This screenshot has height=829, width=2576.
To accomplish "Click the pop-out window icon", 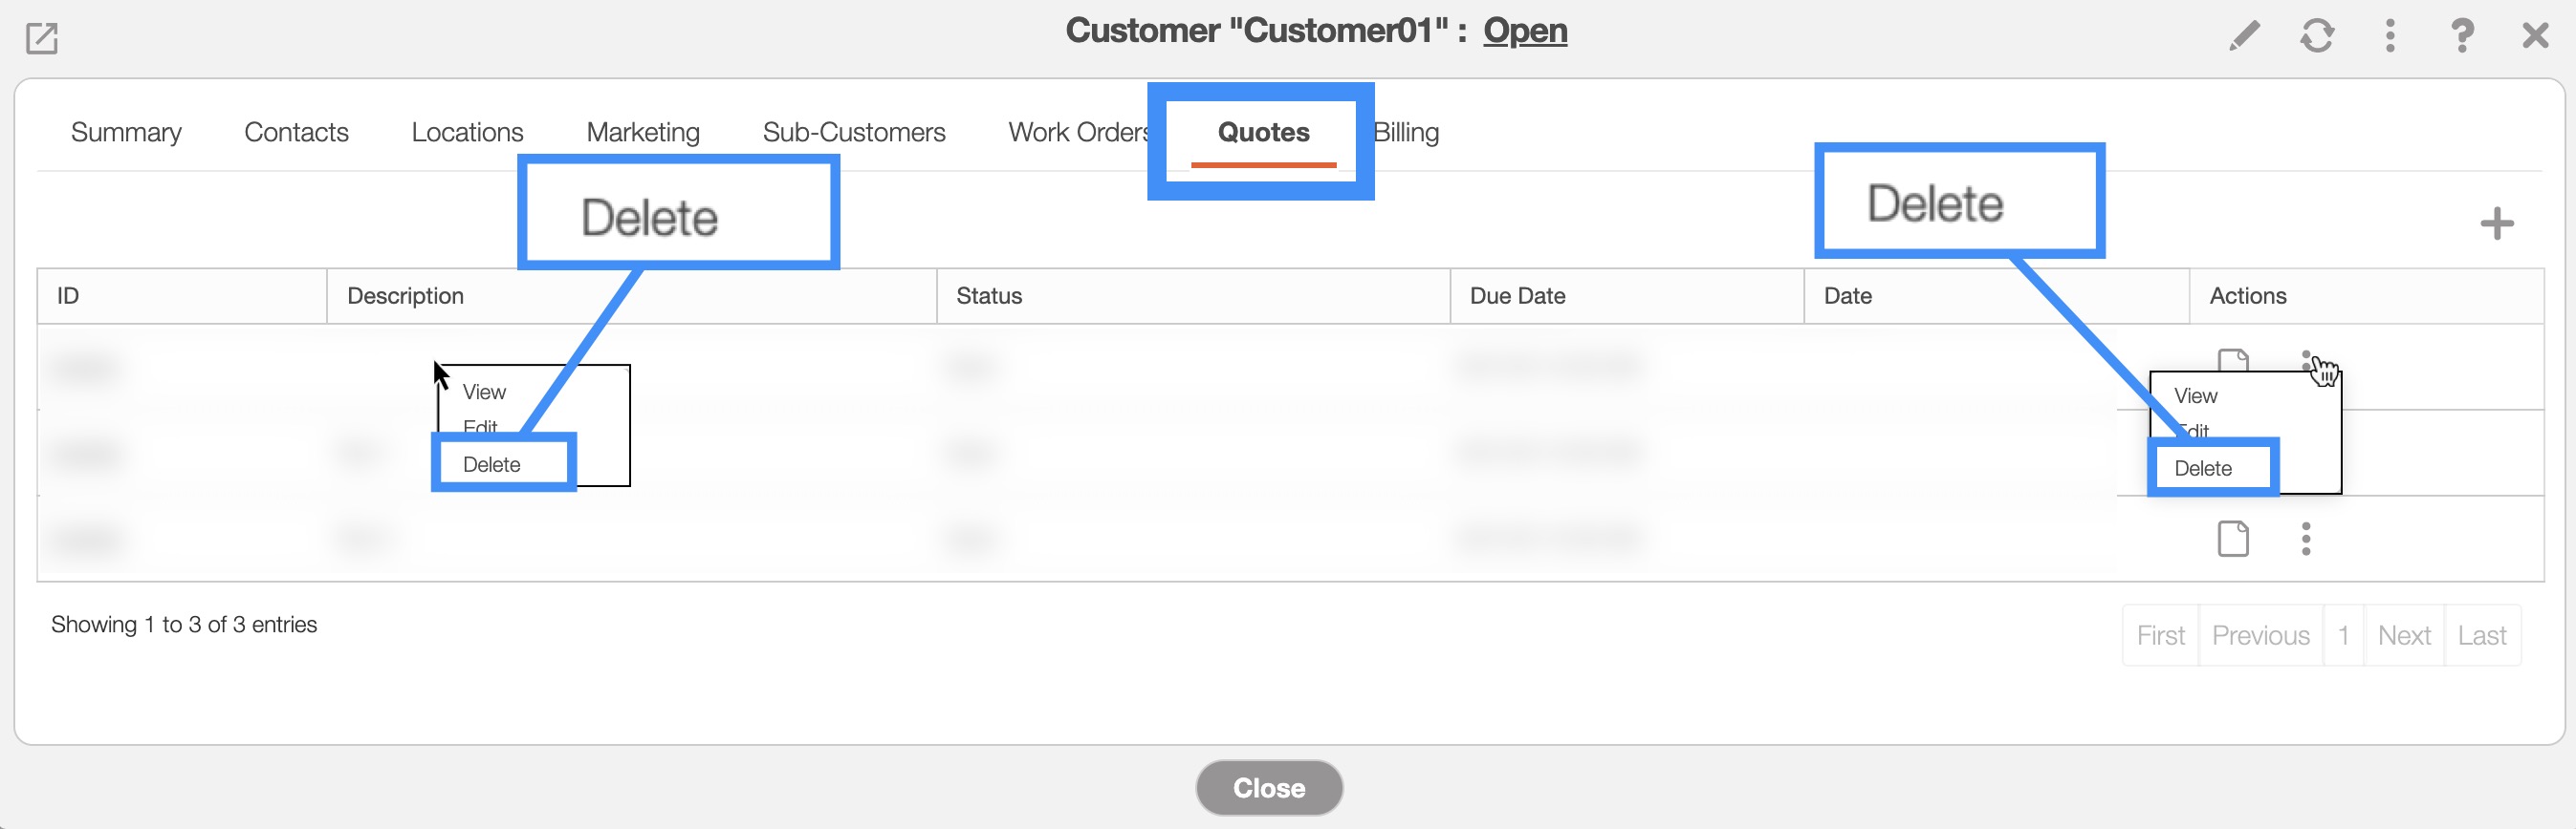I will tap(42, 38).
